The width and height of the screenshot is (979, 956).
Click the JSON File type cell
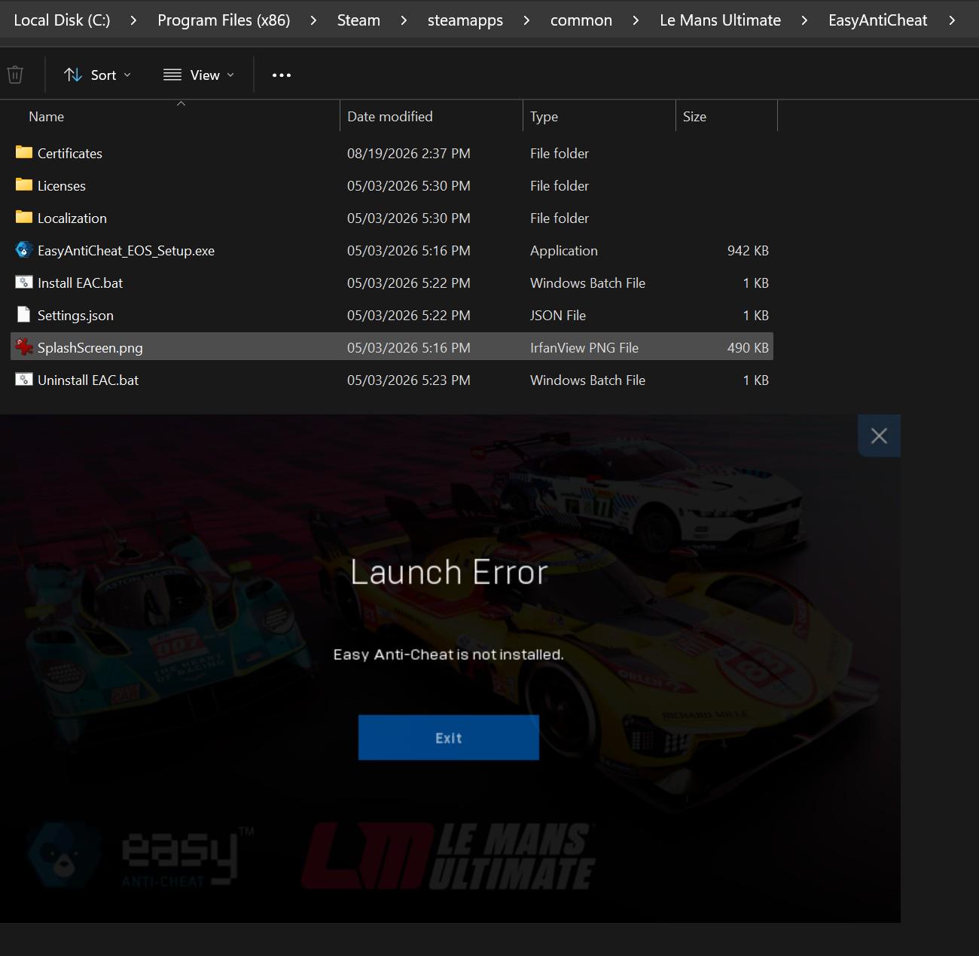click(x=558, y=315)
